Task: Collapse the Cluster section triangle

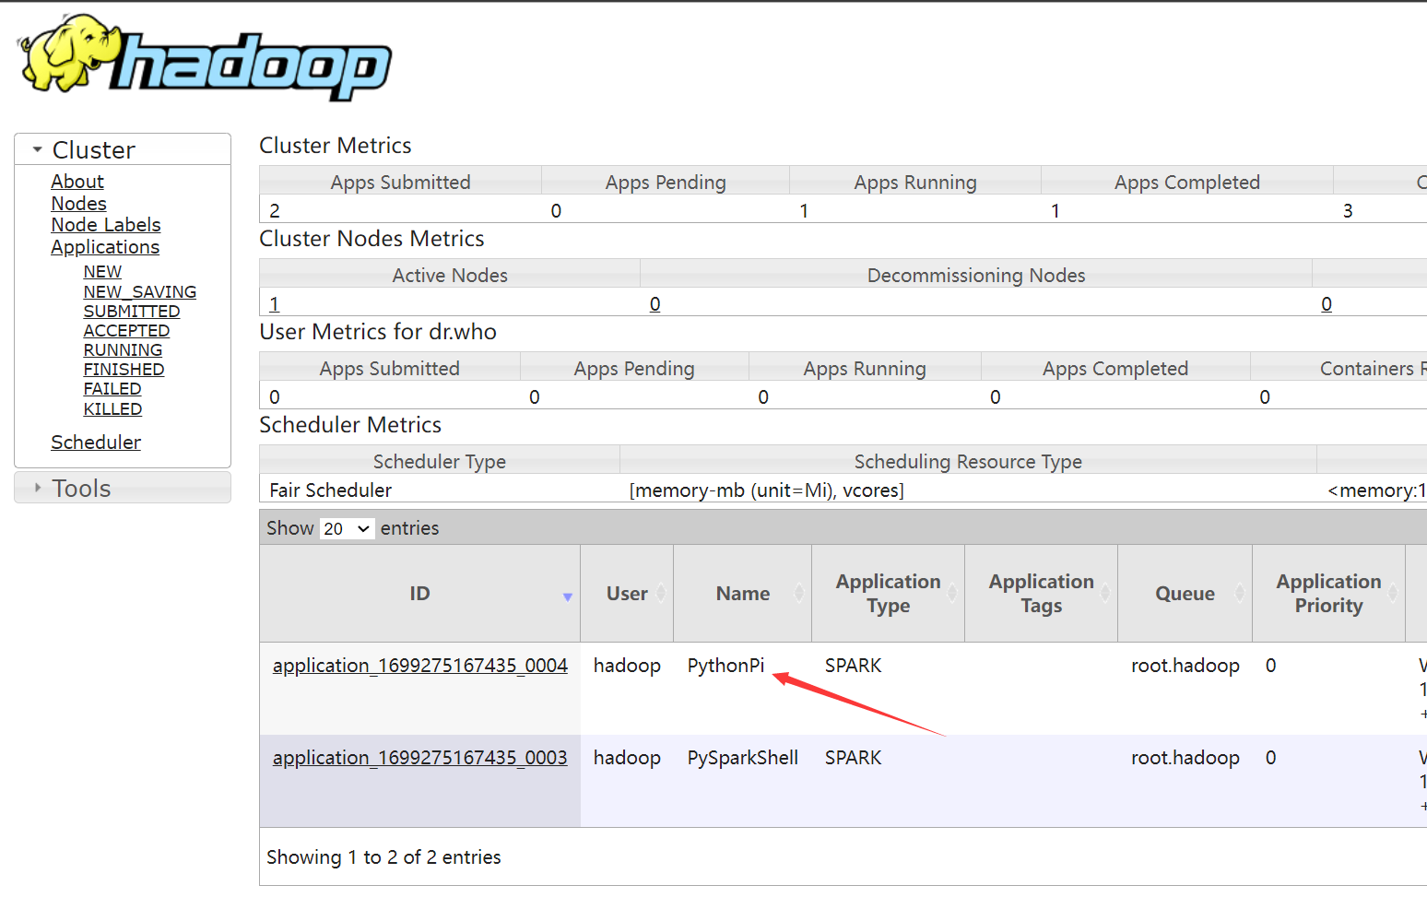Action: pos(38,149)
